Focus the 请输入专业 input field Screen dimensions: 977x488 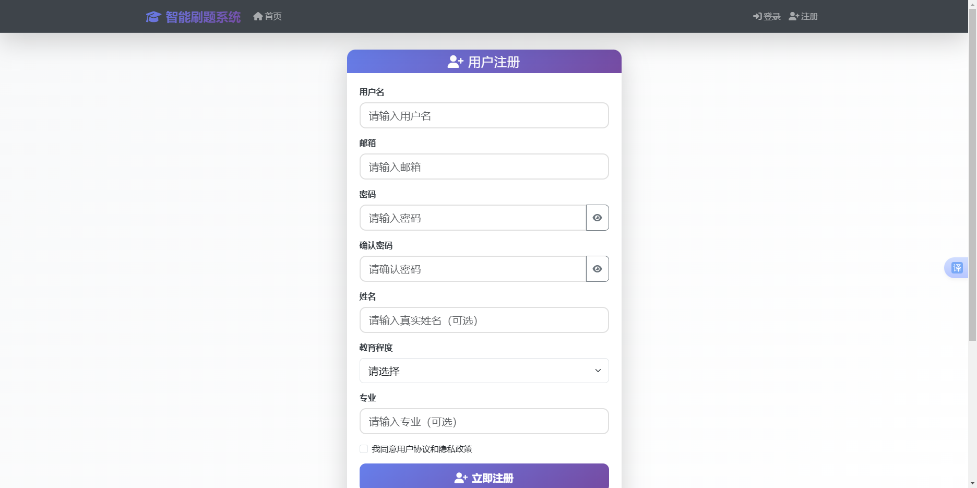484,421
